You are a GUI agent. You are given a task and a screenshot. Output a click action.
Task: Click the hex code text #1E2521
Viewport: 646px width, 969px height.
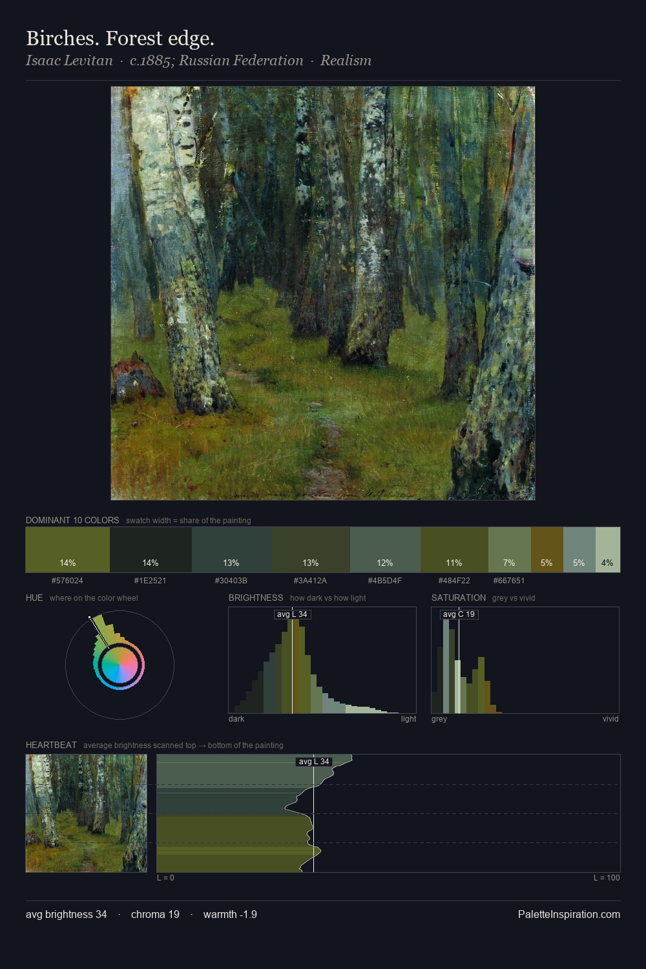pos(151,581)
